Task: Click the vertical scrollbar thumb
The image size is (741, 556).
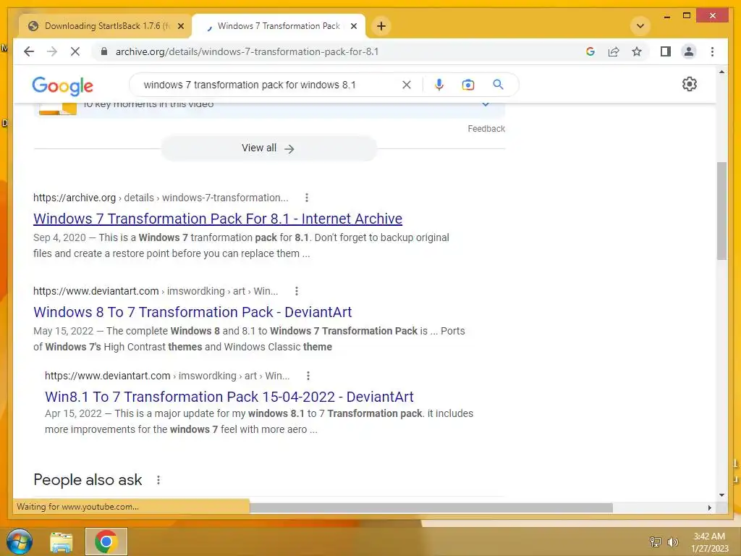Action: 721,211
